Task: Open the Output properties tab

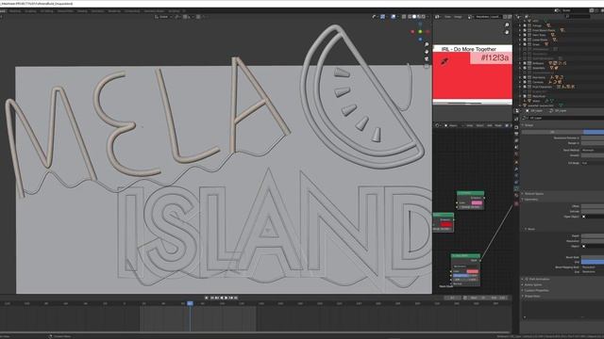Action: coord(516,134)
